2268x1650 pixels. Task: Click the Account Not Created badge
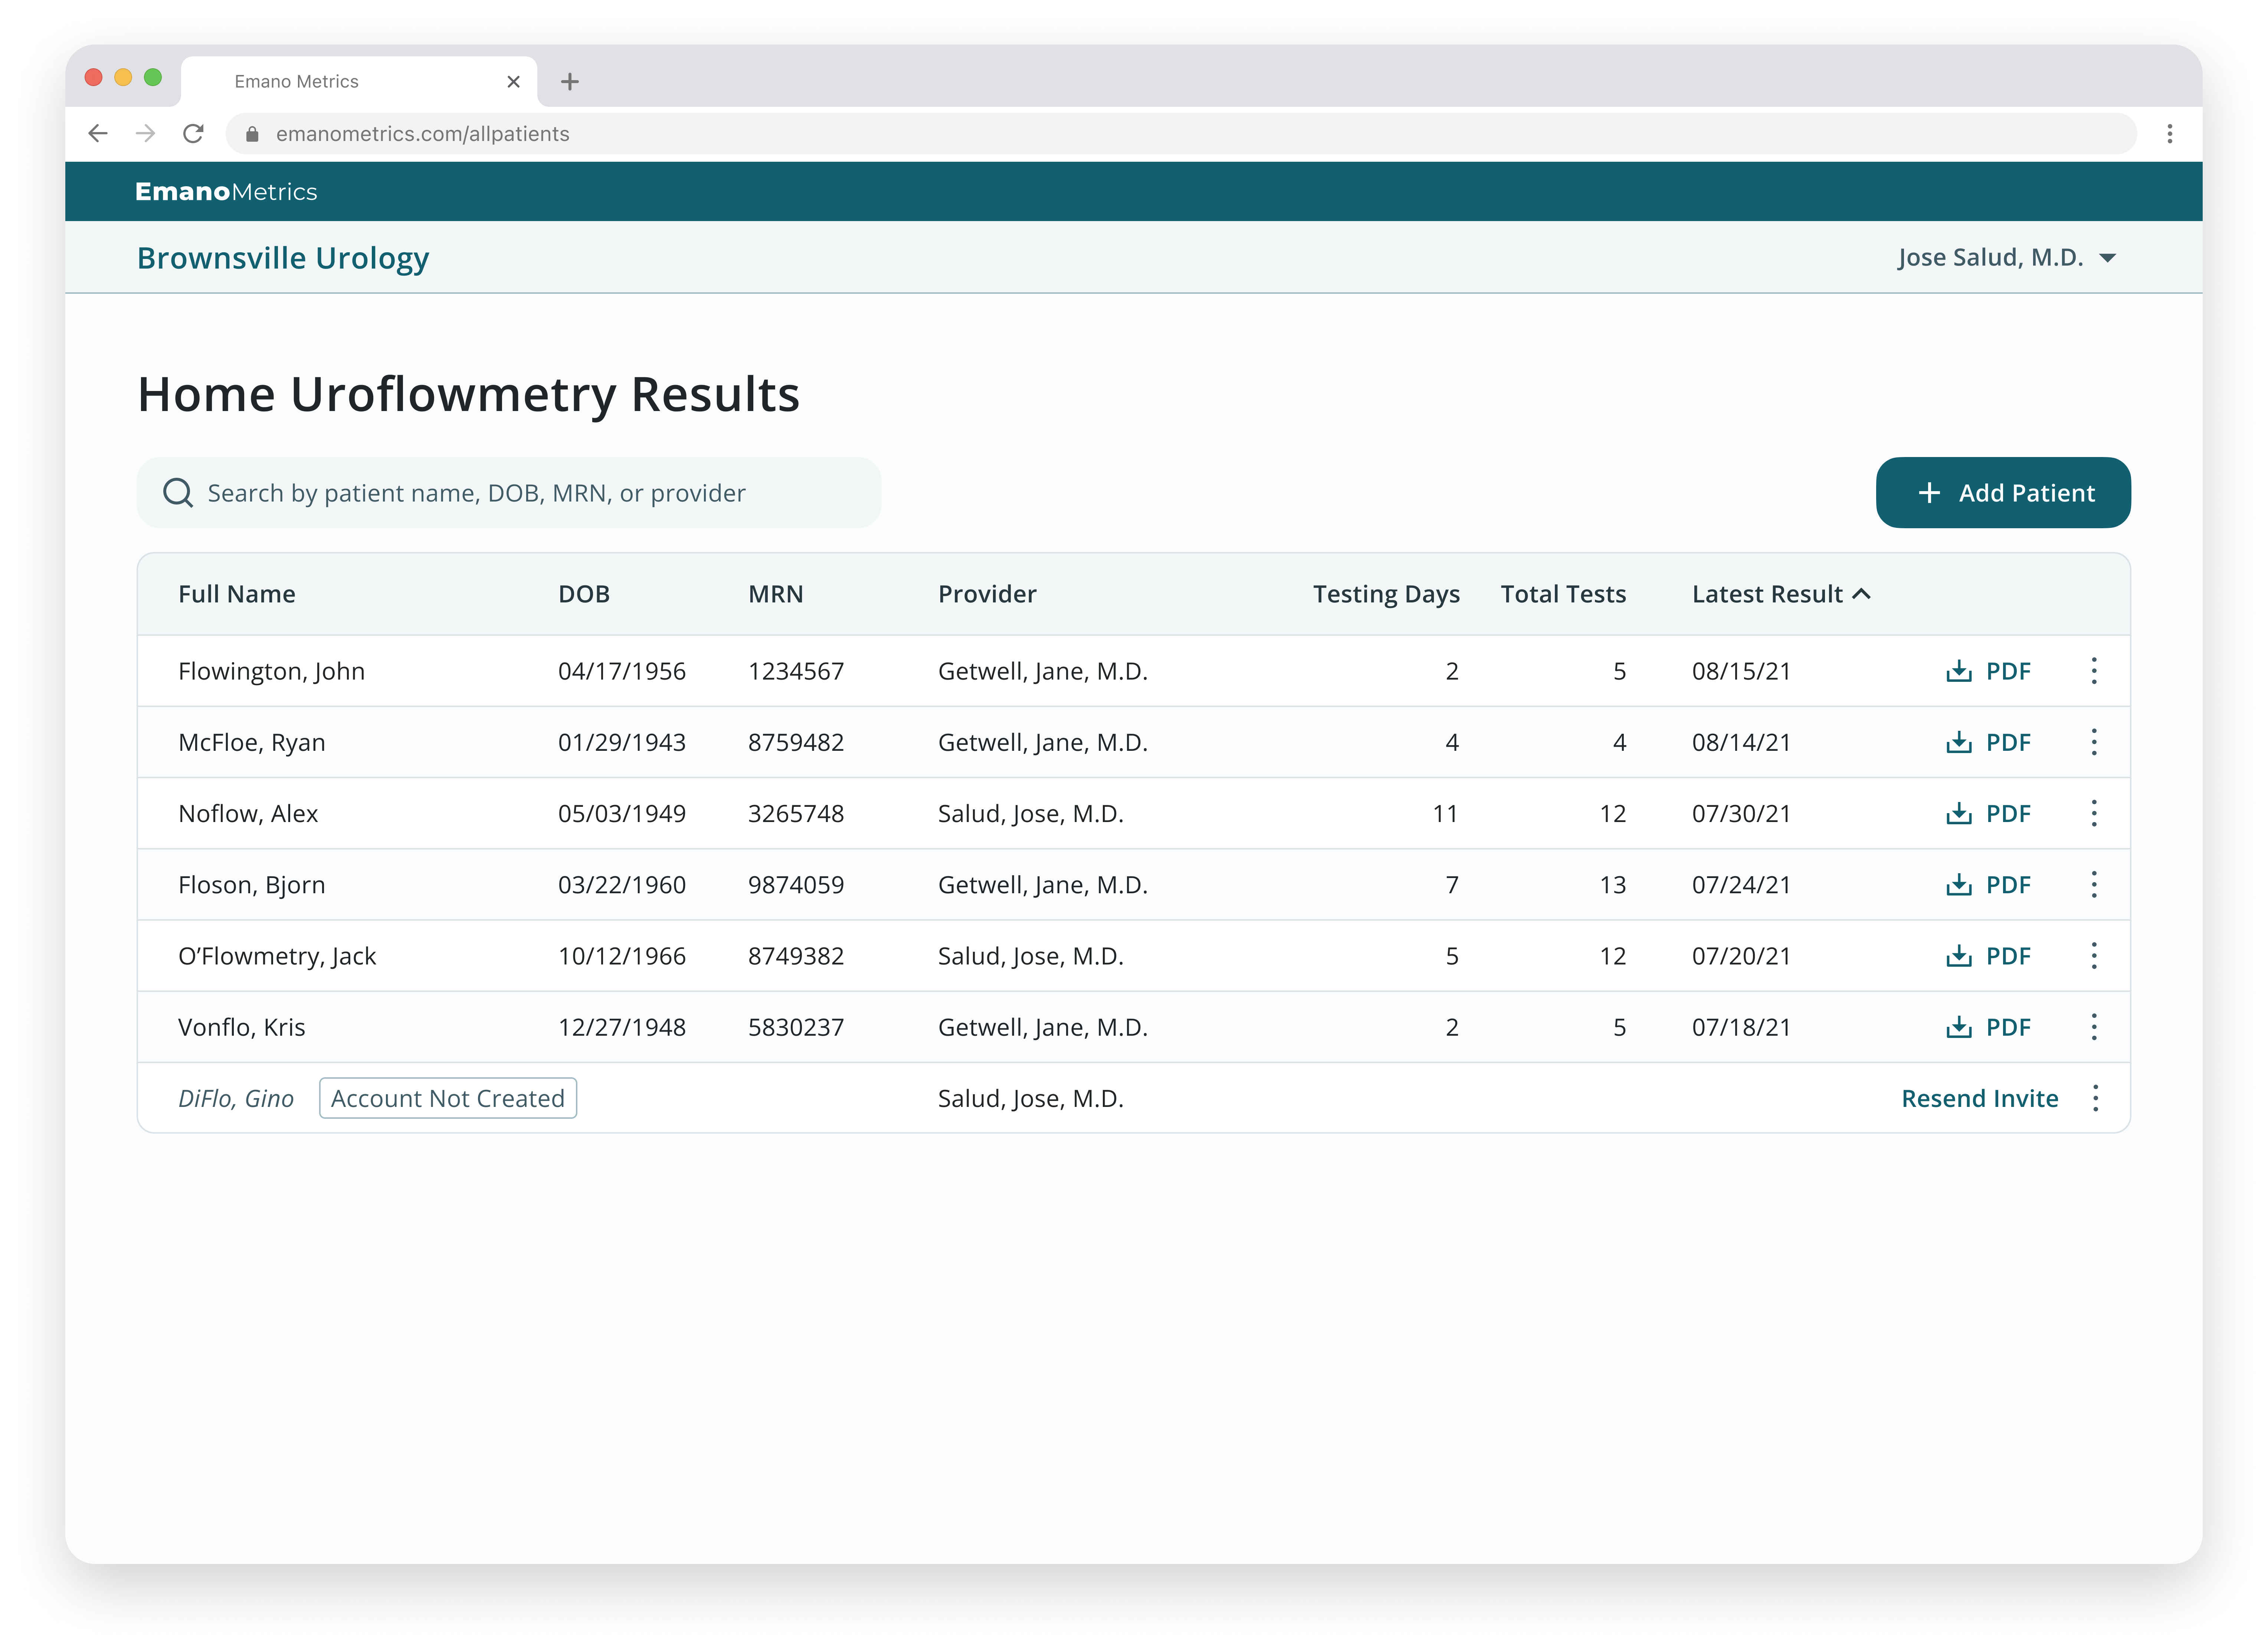[x=448, y=1098]
